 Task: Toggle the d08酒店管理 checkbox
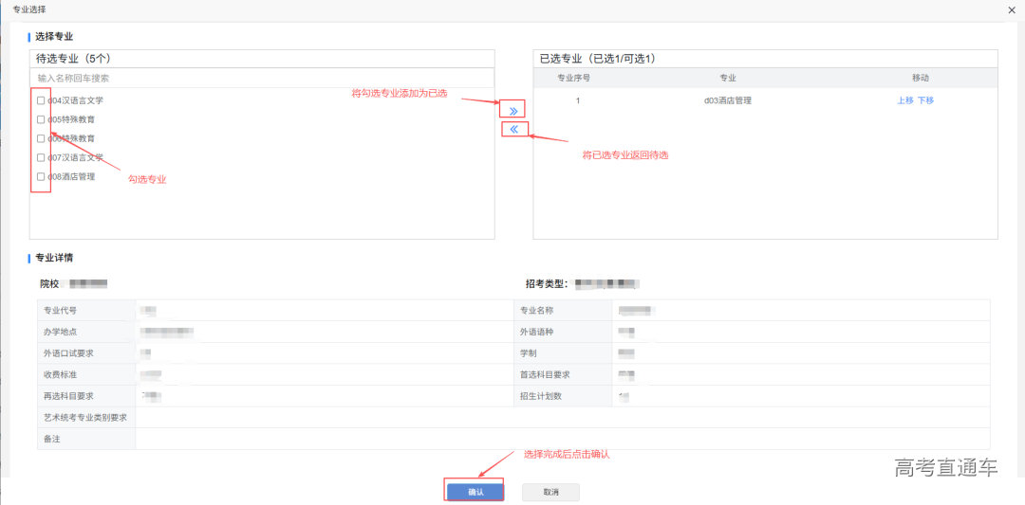click(40, 176)
